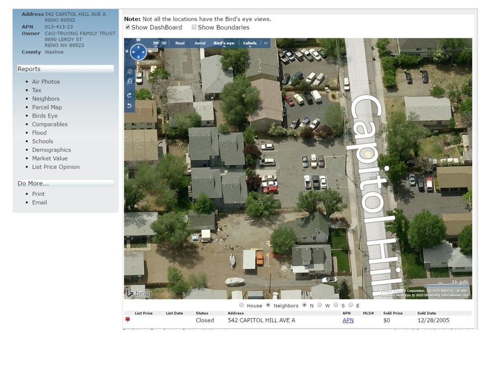Pan map using compass right arrow
The height and width of the screenshot is (381, 493).
(144, 52)
